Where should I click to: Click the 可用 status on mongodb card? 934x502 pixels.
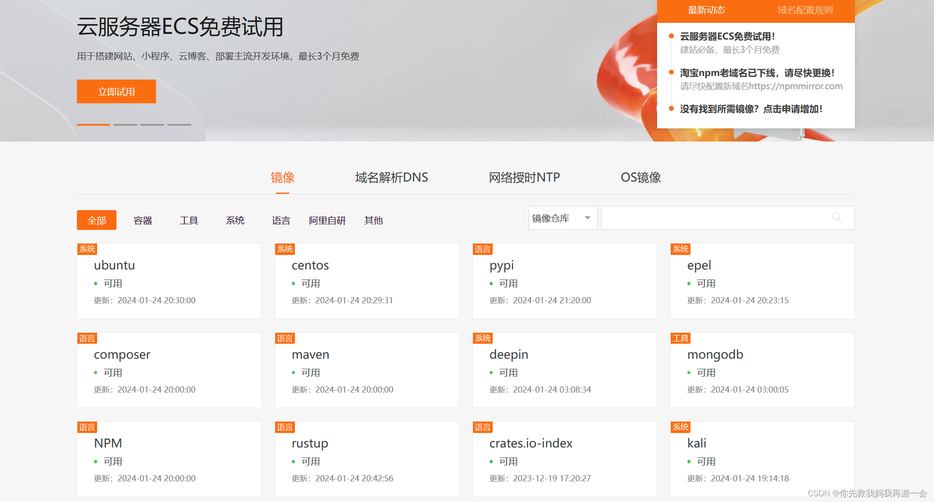[706, 373]
